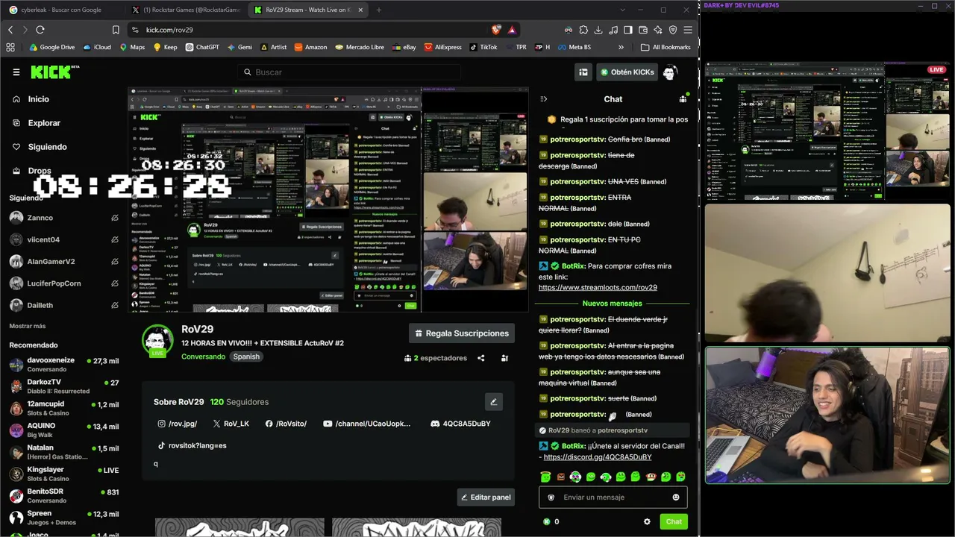Open the Google Drive bookmark
This screenshot has height=537, width=955.
point(51,47)
